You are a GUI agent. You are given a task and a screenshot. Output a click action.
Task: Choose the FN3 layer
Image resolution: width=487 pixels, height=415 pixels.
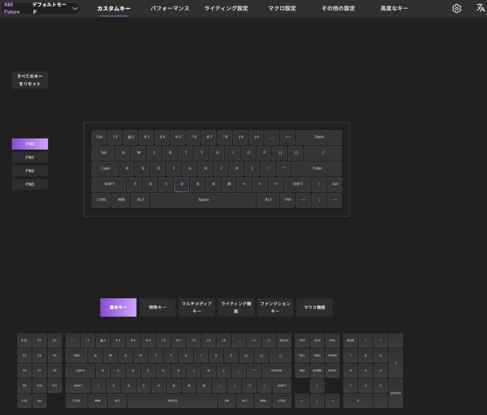29,184
